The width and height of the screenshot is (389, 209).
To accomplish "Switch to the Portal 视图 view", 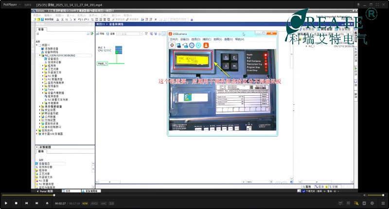I will click(x=49, y=191).
